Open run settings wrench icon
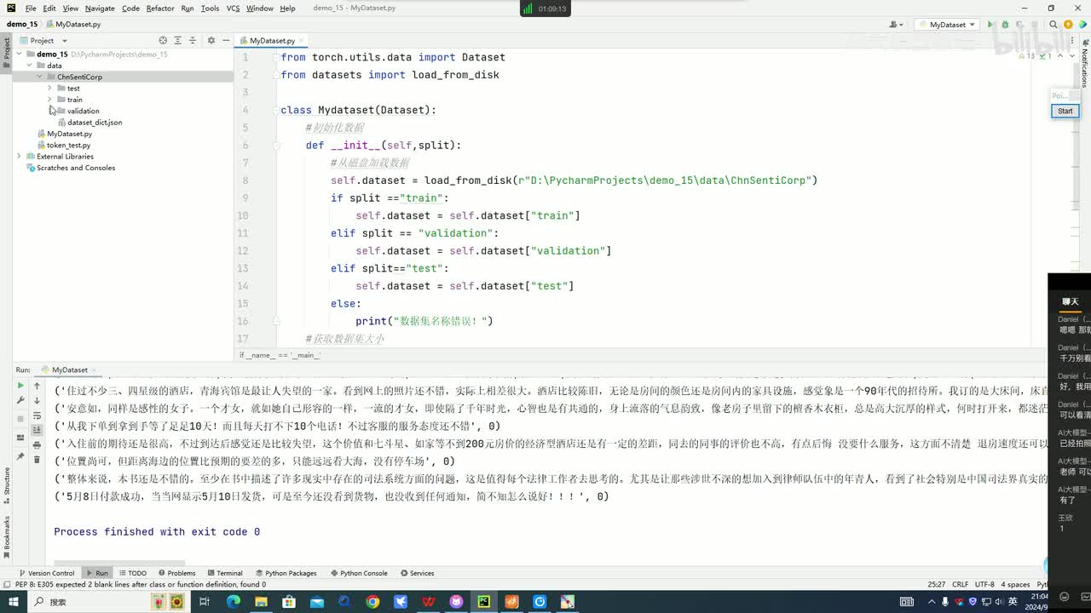Screen dimensions: 1091x613 point(20,400)
